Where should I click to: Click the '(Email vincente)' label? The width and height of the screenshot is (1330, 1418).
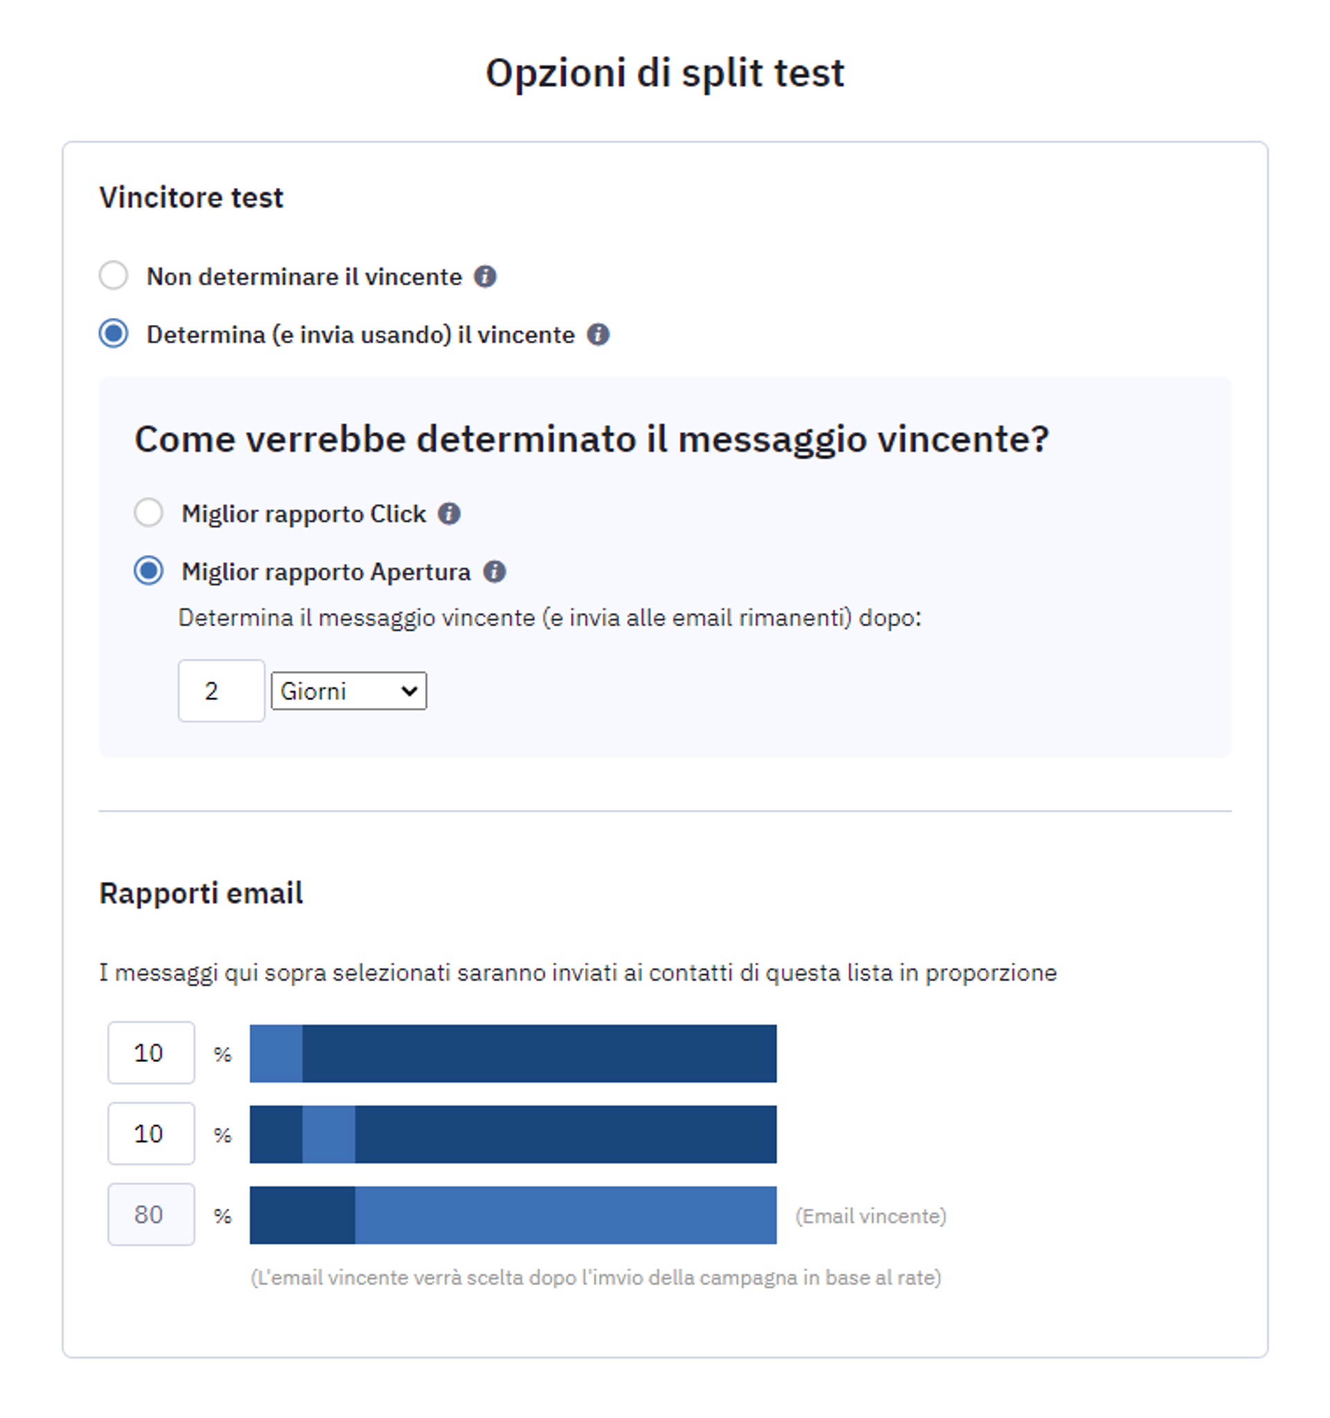[871, 1216]
